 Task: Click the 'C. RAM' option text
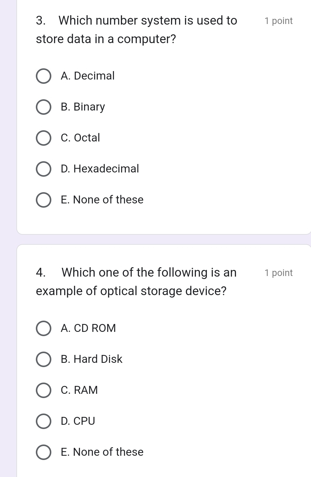pos(79,390)
